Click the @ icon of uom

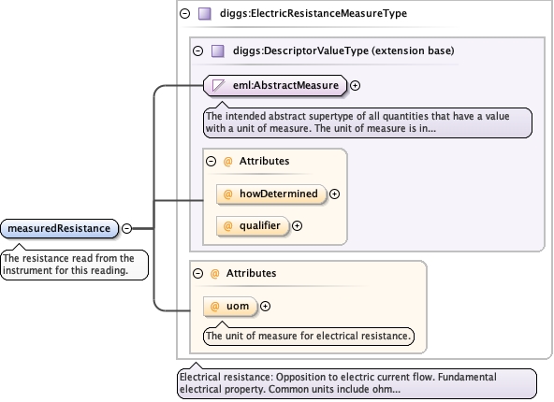(215, 306)
